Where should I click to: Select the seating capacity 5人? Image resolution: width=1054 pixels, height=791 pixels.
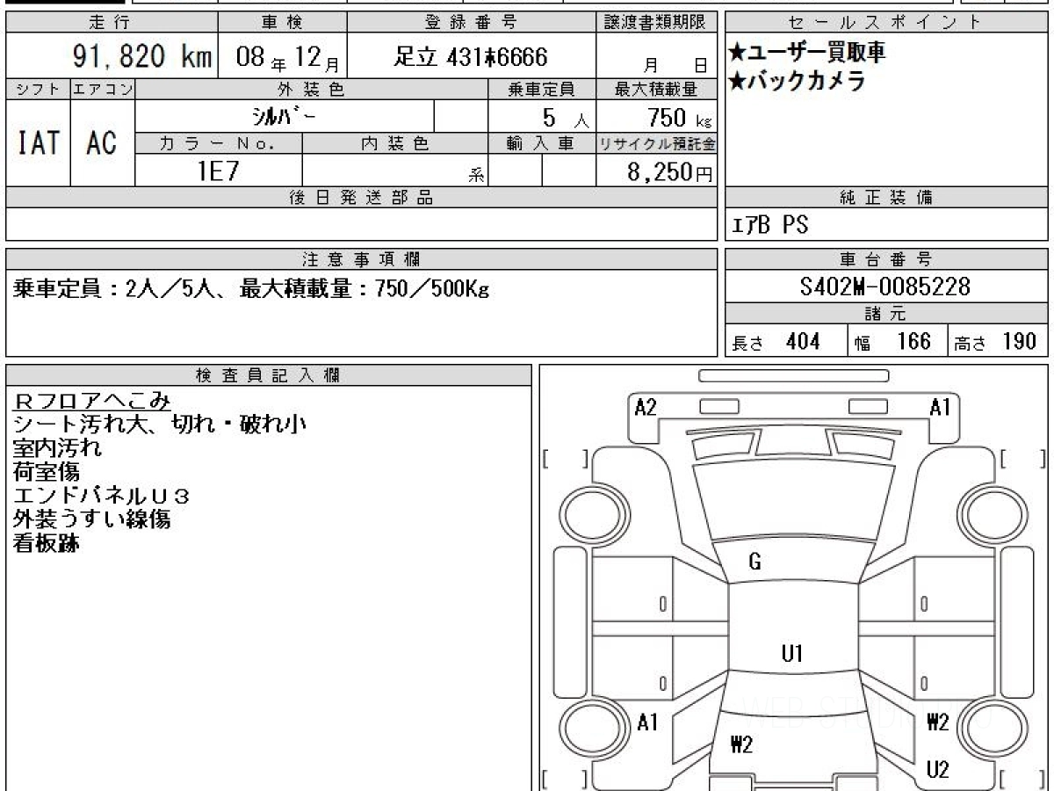(565, 117)
